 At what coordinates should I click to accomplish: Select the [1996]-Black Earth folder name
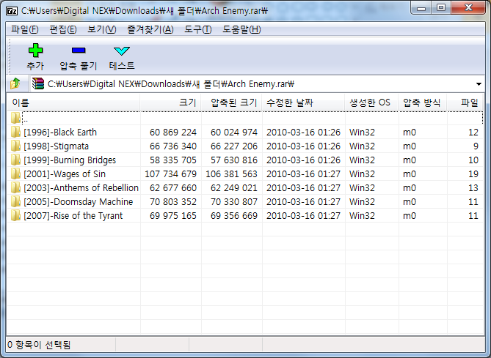coord(60,132)
